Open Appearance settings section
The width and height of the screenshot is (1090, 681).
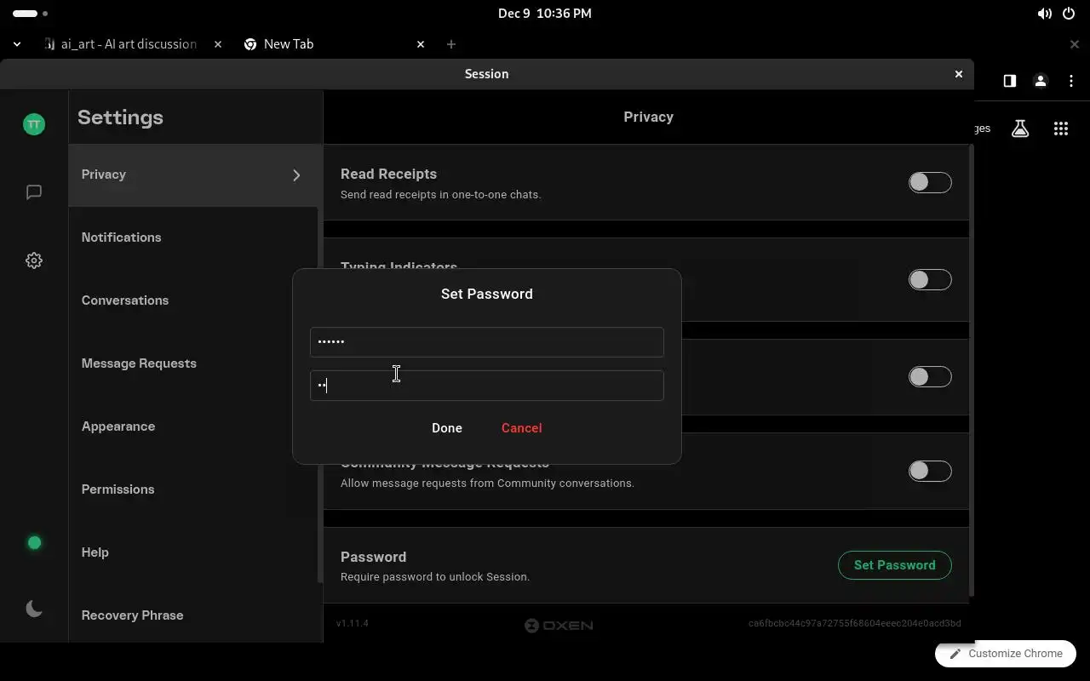coord(193,426)
